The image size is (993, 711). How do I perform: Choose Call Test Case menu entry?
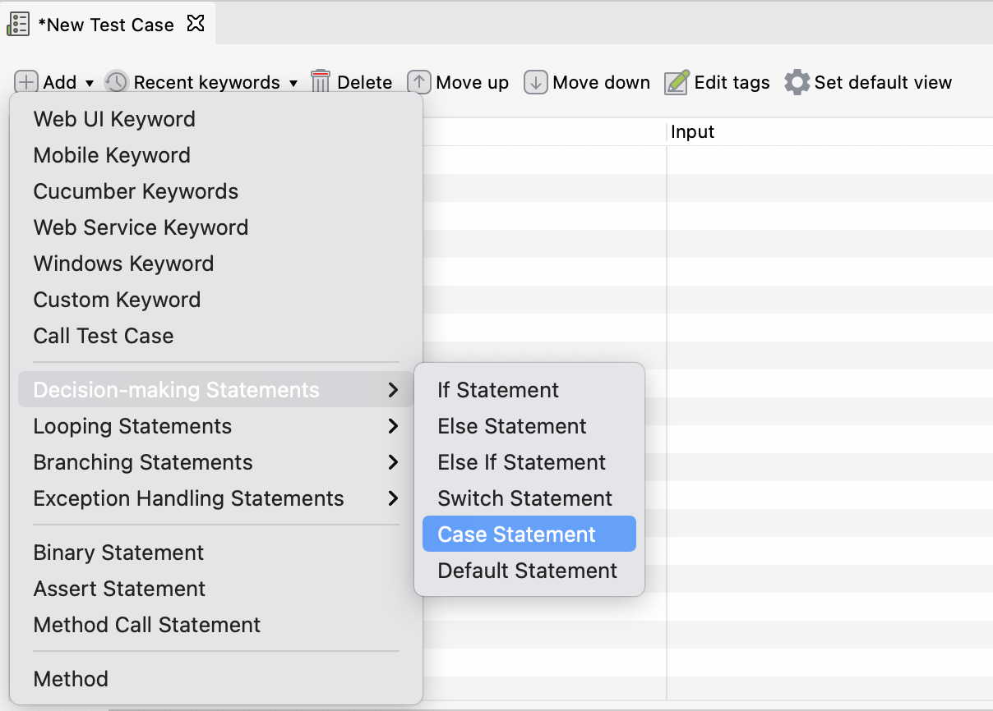104,336
